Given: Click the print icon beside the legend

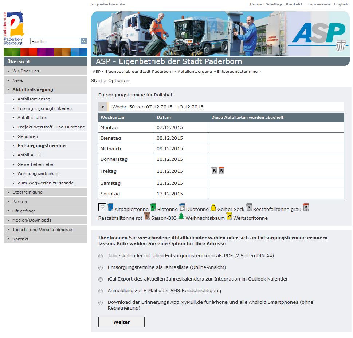Looking at the screenshot, I should (x=102, y=207).
